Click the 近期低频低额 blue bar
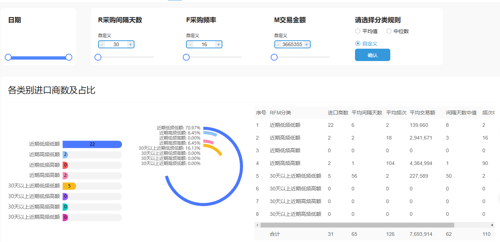Viewport: 500px width, 242px height. click(x=92, y=144)
